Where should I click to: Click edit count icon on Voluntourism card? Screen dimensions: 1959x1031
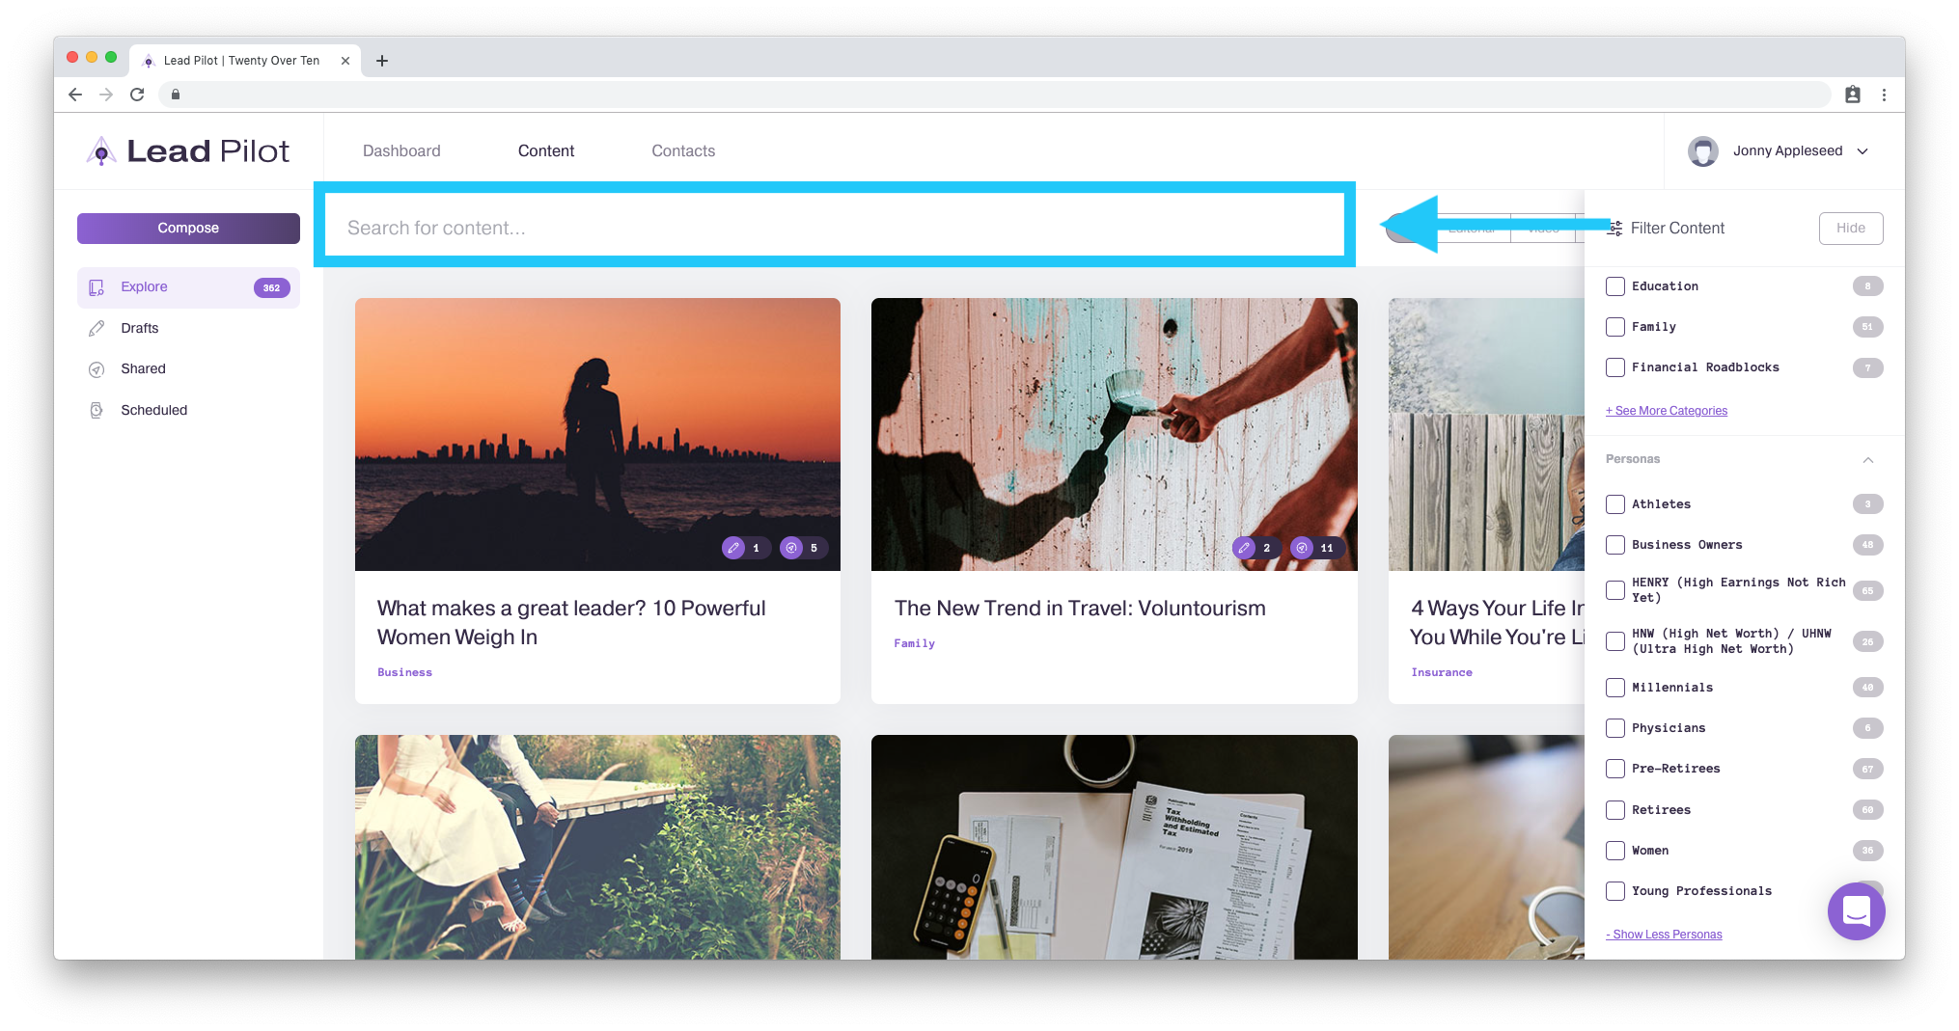coord(1245,548)
